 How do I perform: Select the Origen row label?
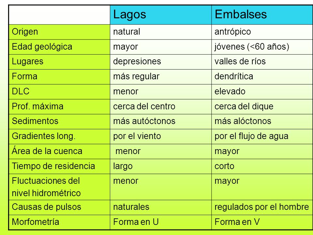click(x=59, y=32)
